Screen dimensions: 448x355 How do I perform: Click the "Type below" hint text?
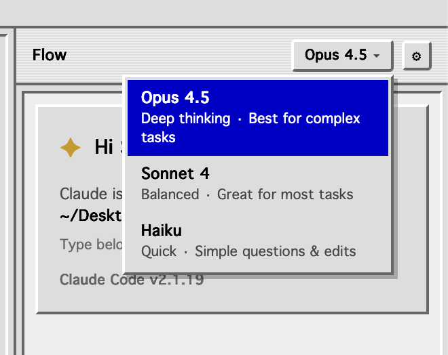tap(91, 245)
